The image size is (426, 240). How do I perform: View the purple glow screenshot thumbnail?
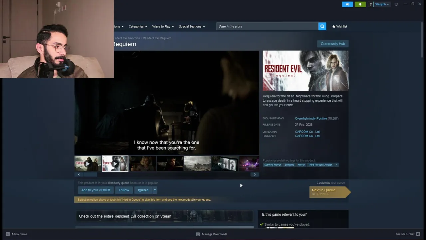pyautogui.click(x=249, y=164)
